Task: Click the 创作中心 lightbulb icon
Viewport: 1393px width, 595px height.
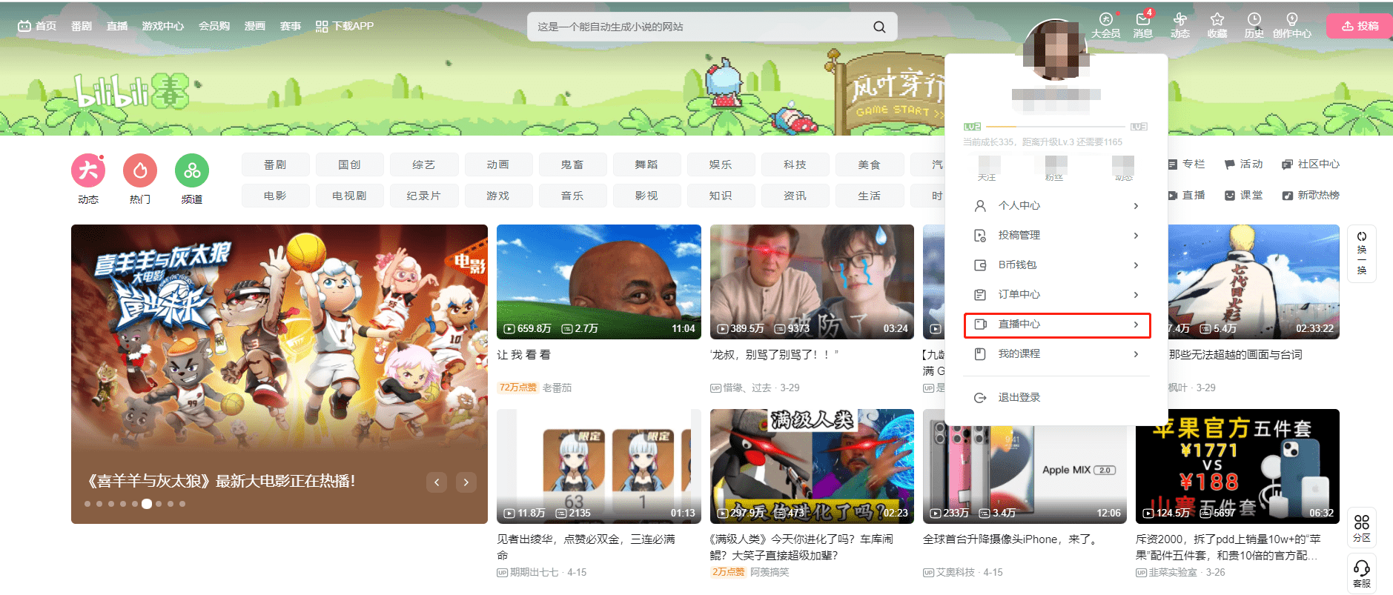Action: [x=1291, y=19]
